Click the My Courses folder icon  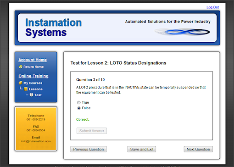pyautogui.click(x=21, y=83)
